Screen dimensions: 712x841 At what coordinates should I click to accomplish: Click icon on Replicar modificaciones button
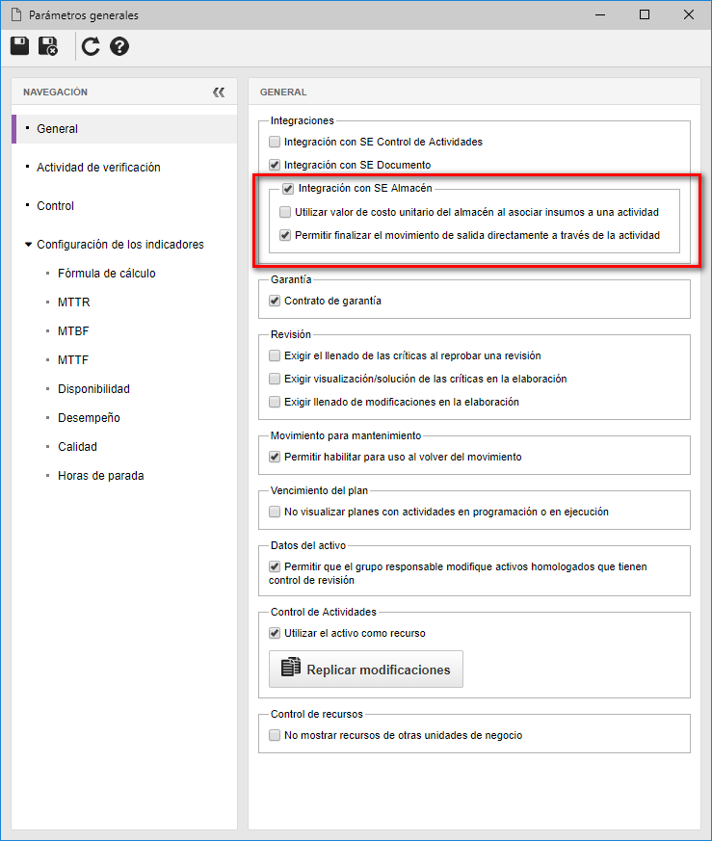[291, 667]
